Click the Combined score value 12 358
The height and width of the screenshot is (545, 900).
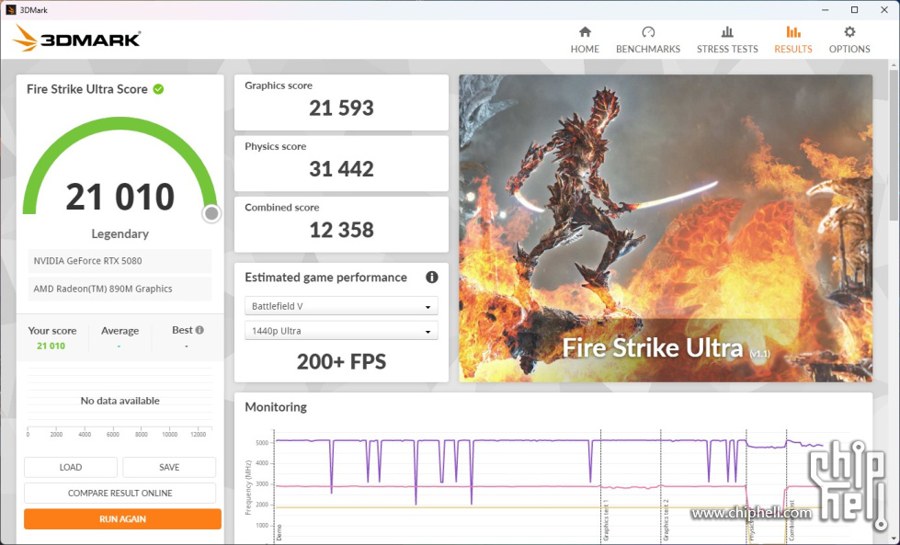pos(341,230)
